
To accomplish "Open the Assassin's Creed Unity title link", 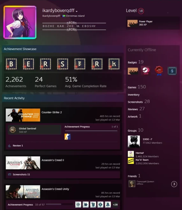I will pyautogui.click(x=55, y=189).
